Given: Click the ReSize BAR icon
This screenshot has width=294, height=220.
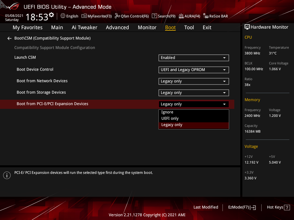Looking at the screenshot, I should coord(206,16).
